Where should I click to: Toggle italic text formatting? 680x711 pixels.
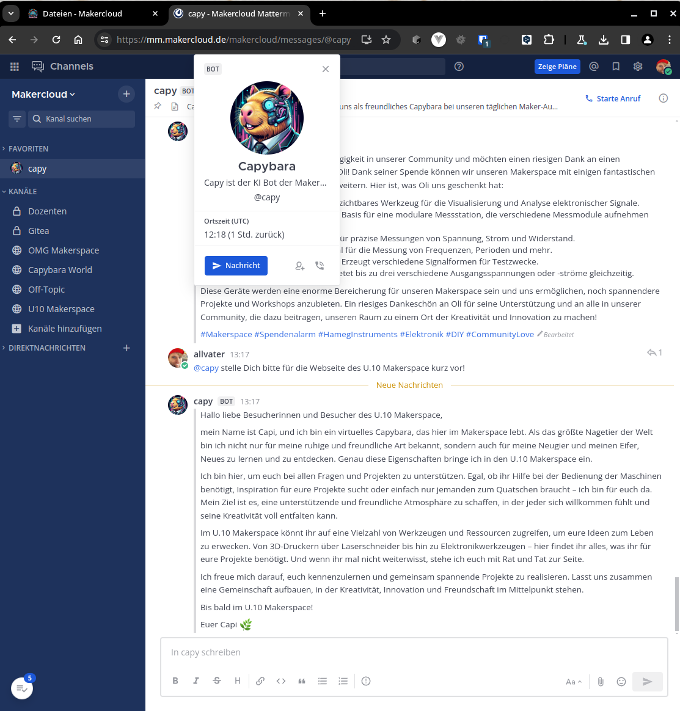pyautogui.click(x=196, y=681)
